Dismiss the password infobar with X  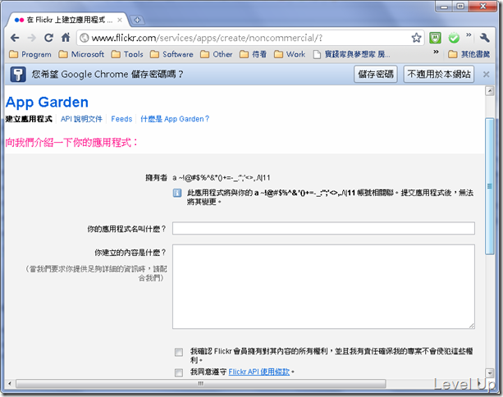pos(486,75)
